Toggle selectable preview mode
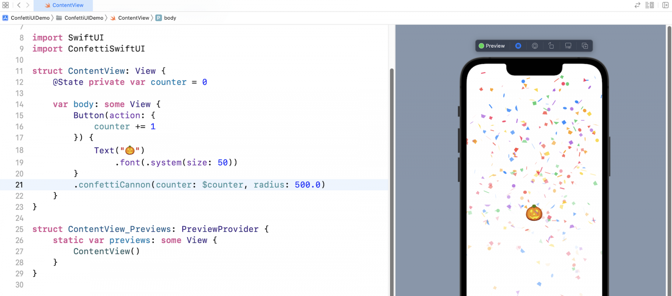The width and height of the screenshot is (672, 296). point(535,46)
